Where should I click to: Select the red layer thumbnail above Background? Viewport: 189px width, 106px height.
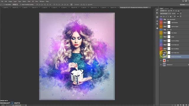click(x=164, y=61)
